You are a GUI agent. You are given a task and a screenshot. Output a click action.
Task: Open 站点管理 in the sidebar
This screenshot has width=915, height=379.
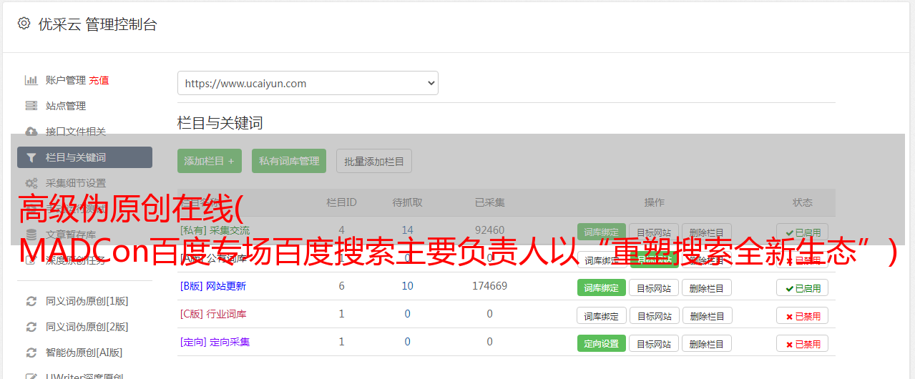66,106
